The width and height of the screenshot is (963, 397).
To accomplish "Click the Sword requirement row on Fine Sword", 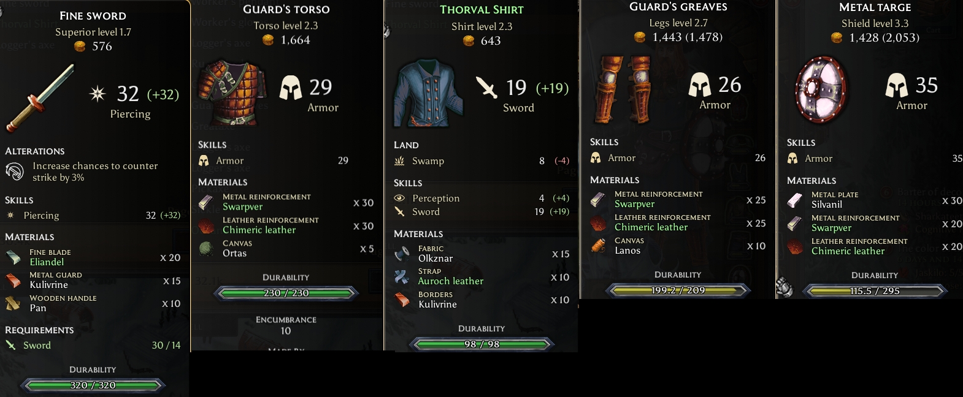I will point(93,346).
